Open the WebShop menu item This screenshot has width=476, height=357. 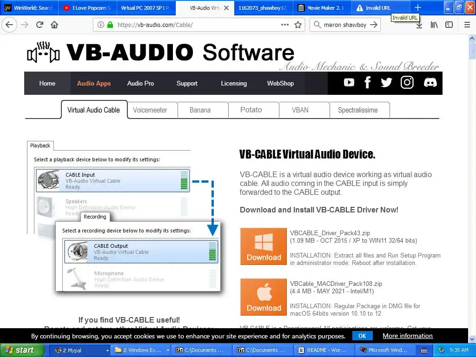point(280,83)
